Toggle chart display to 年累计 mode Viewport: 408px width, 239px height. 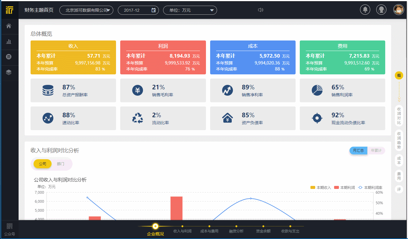click(x=376, y=151)
